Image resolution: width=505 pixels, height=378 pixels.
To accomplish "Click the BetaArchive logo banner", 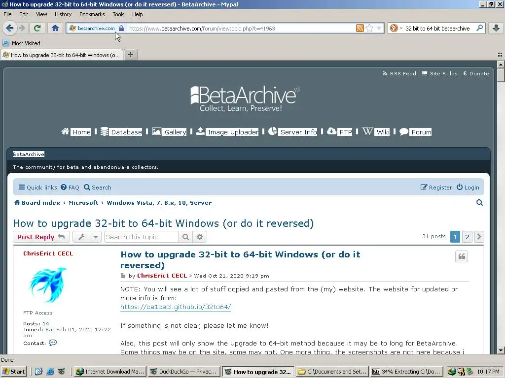I will click(x=245, y=98).
